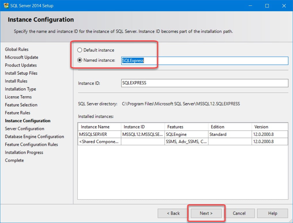The height and width of the screenshot is (223, 293).
Task: Click the Back button
Action: [173, 213]
